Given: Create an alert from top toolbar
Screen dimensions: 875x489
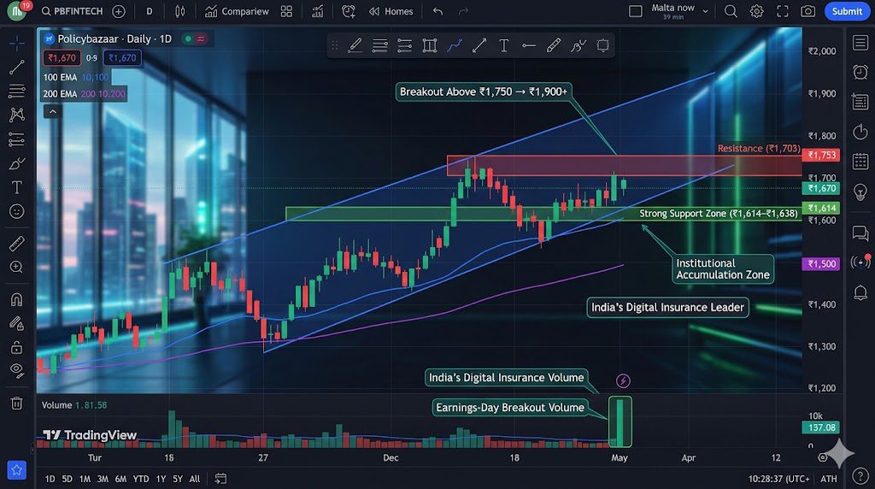Looking at the screenshot, I should tap(349, 11).
